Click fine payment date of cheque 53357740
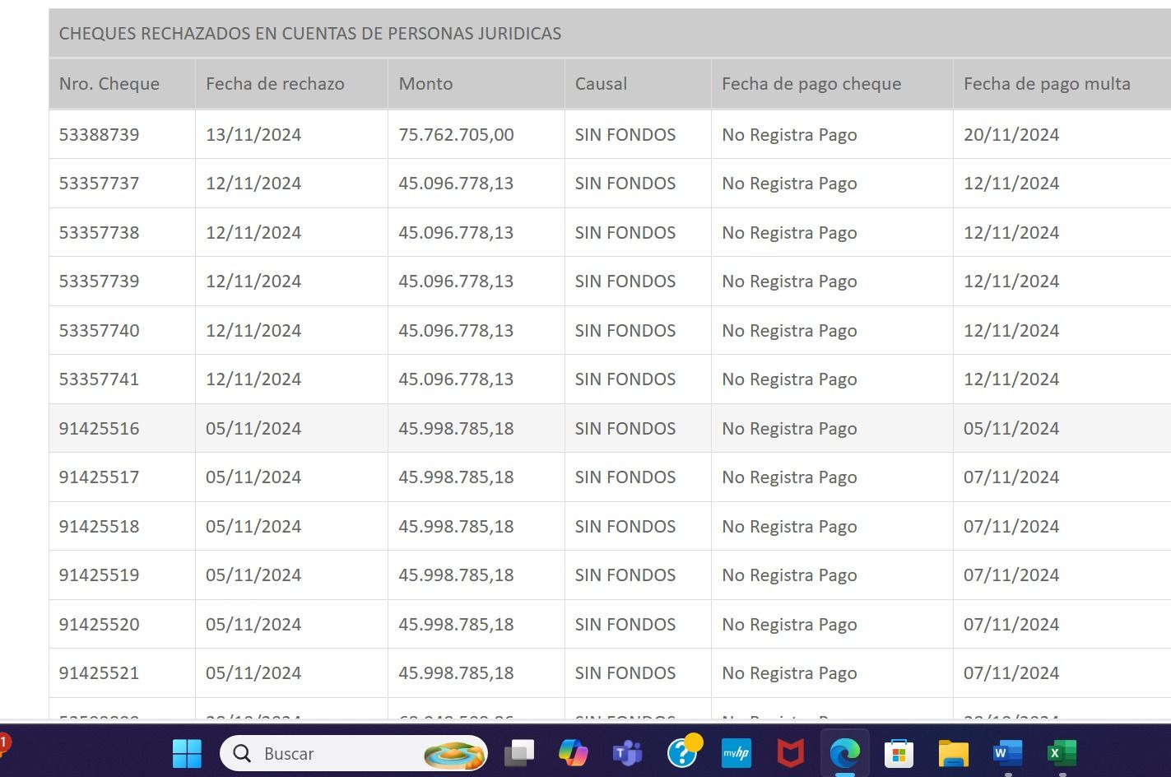Viewport: 1171px width, 777px height. pos(1011,330)
